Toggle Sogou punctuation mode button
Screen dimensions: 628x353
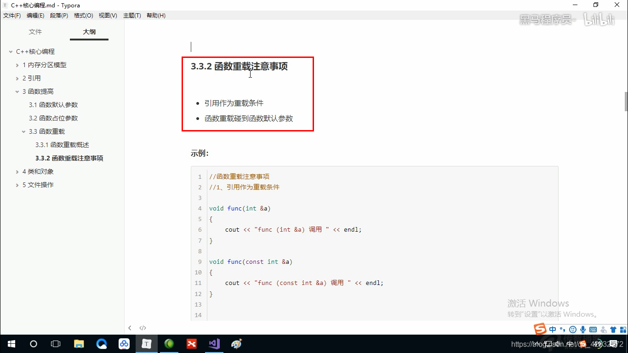(x=563, y=330)
